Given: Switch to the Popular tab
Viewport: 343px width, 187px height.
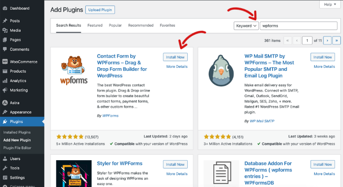Looking at the screenshot, I should click(116, 25).
